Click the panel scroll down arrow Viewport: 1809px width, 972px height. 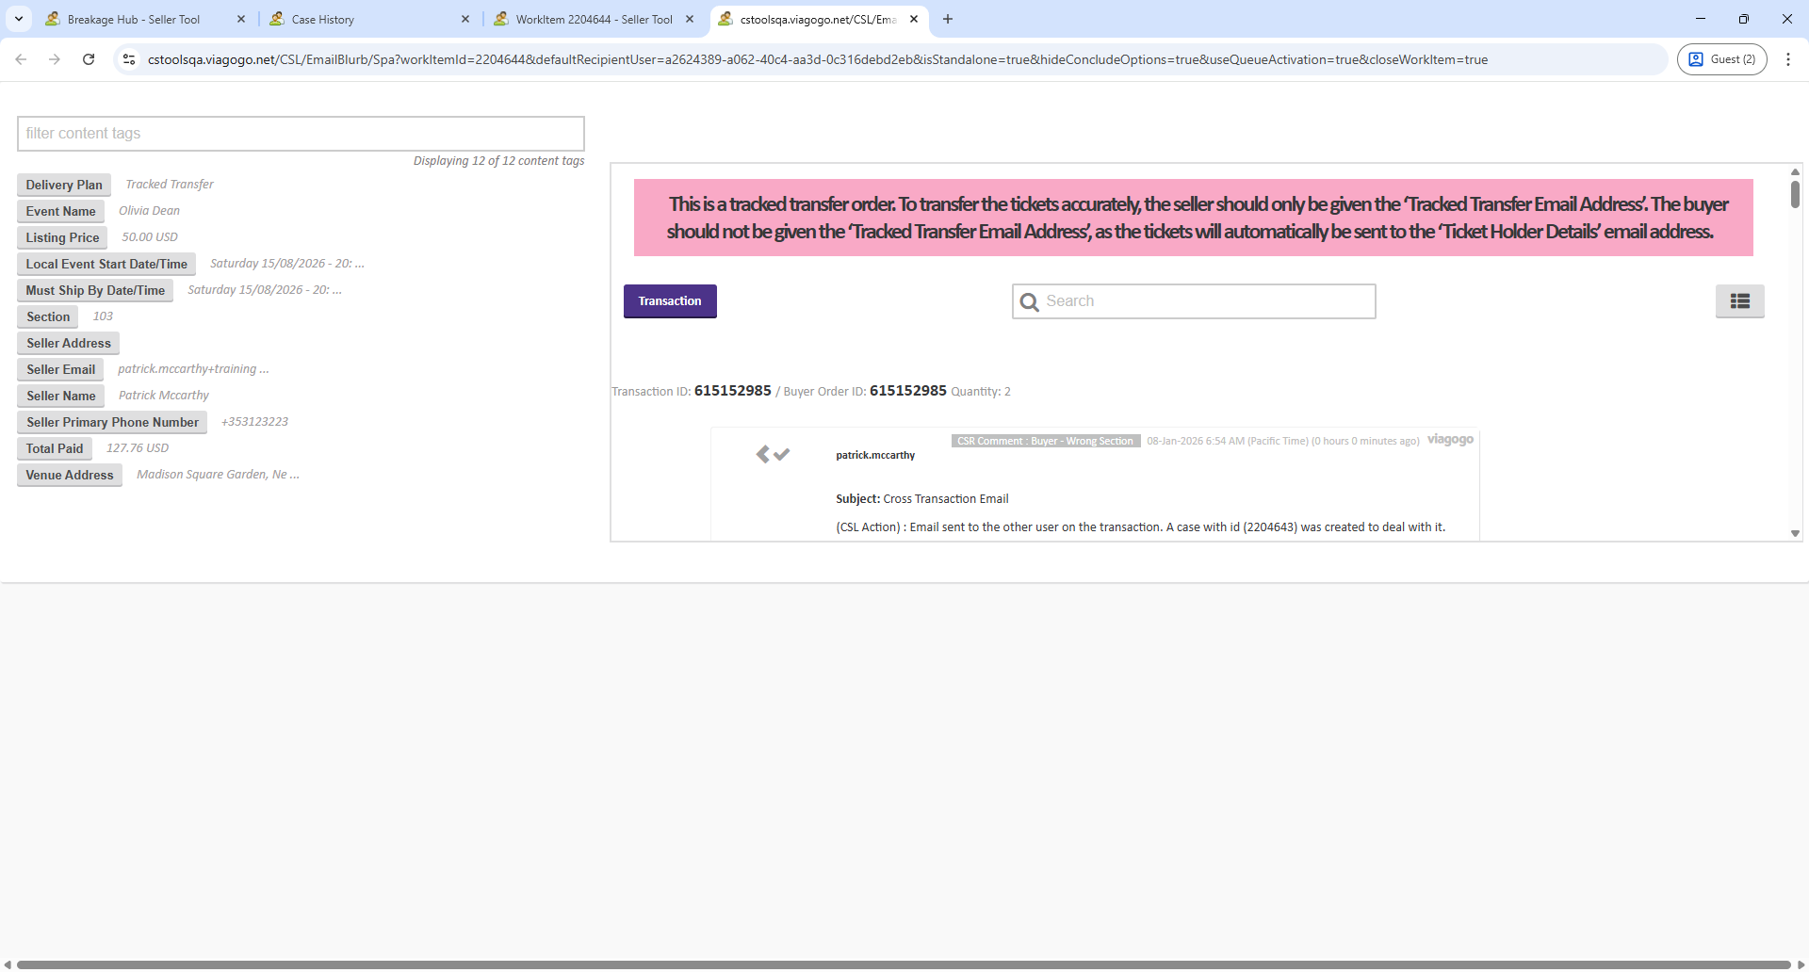(x=1795, y=533)
